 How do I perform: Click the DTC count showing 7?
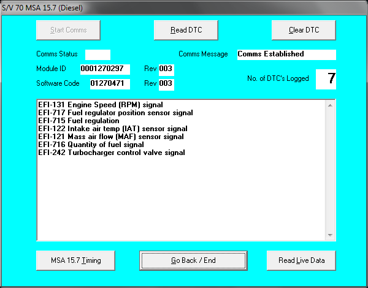(x=326, y=79)
